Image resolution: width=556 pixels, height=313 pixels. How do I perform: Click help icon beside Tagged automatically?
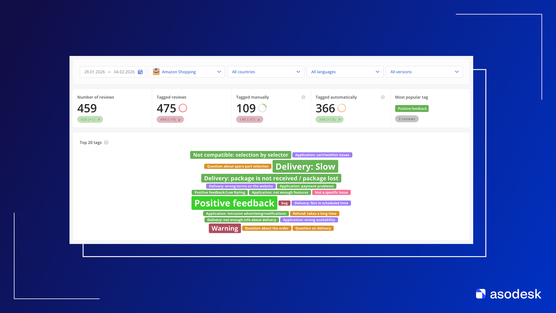tap(383, 97)
